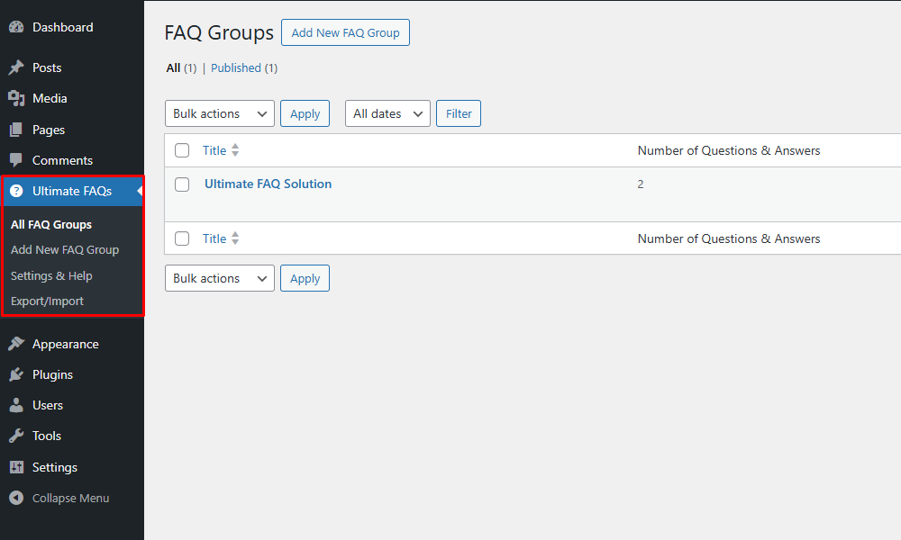The image size is (901, 540).
Task: Open Comments in the sidebar
Action: click(x=62, y=160)
